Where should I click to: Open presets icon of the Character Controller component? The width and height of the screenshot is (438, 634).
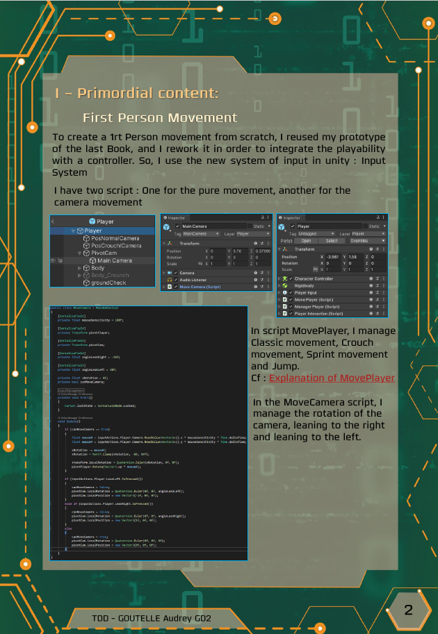pyautogui.click(x=378, y=278)
